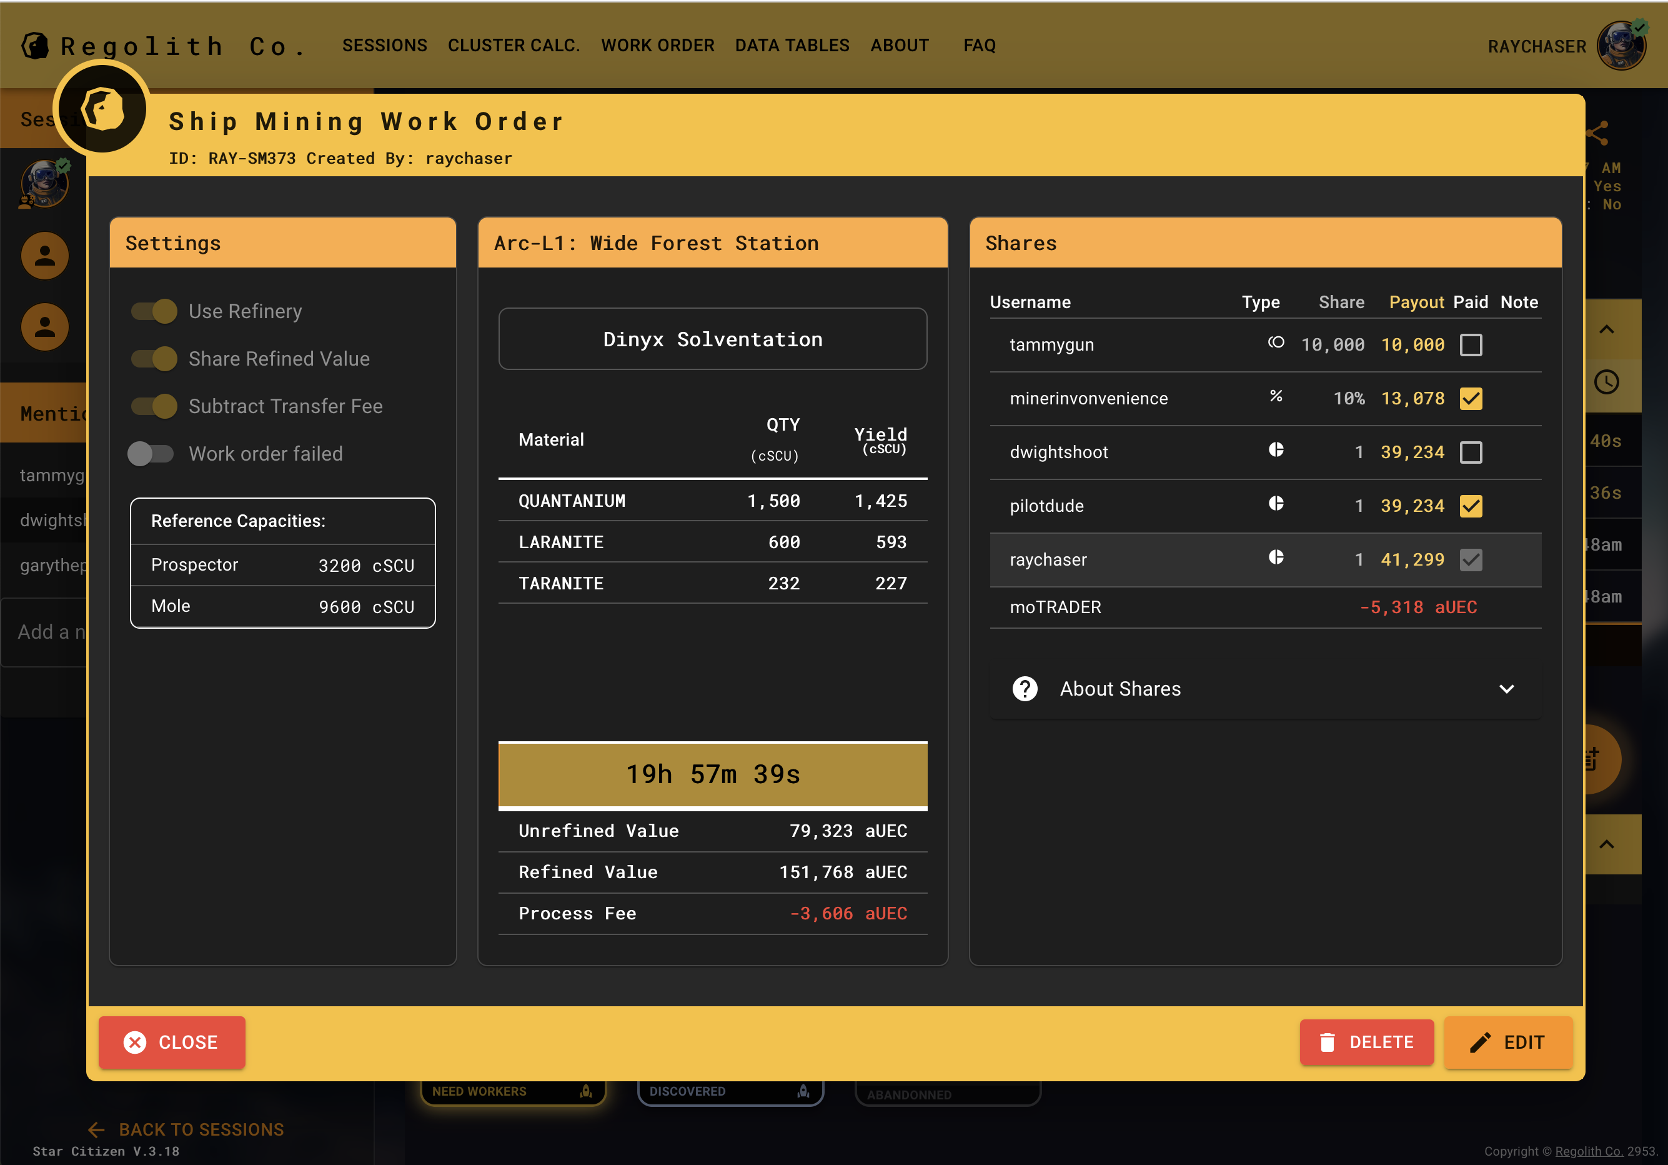Open the DATA TABLES page
1668x1165 pixels.
click(792, 45)
